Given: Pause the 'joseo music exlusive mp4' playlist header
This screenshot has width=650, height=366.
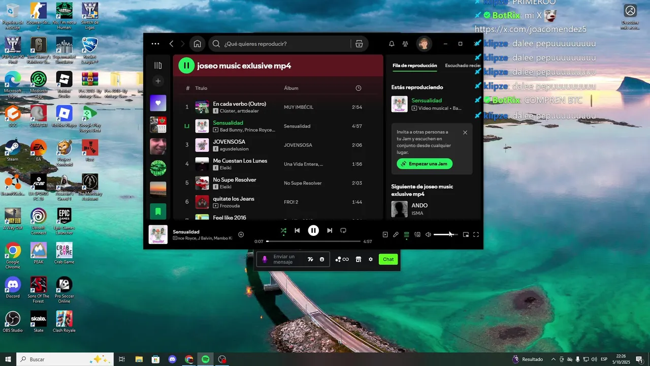Looking at the screenshot, I should point(186,66).
